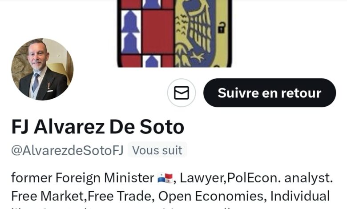Click the @AlvarezdeSotoFJ handle
The image size is (347, 209).
(67, 150)
